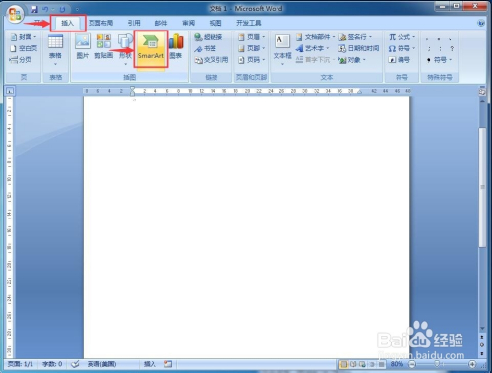492x373 pixels.
Task: Open word count (字数: 0)
Action: click(52, 364)
